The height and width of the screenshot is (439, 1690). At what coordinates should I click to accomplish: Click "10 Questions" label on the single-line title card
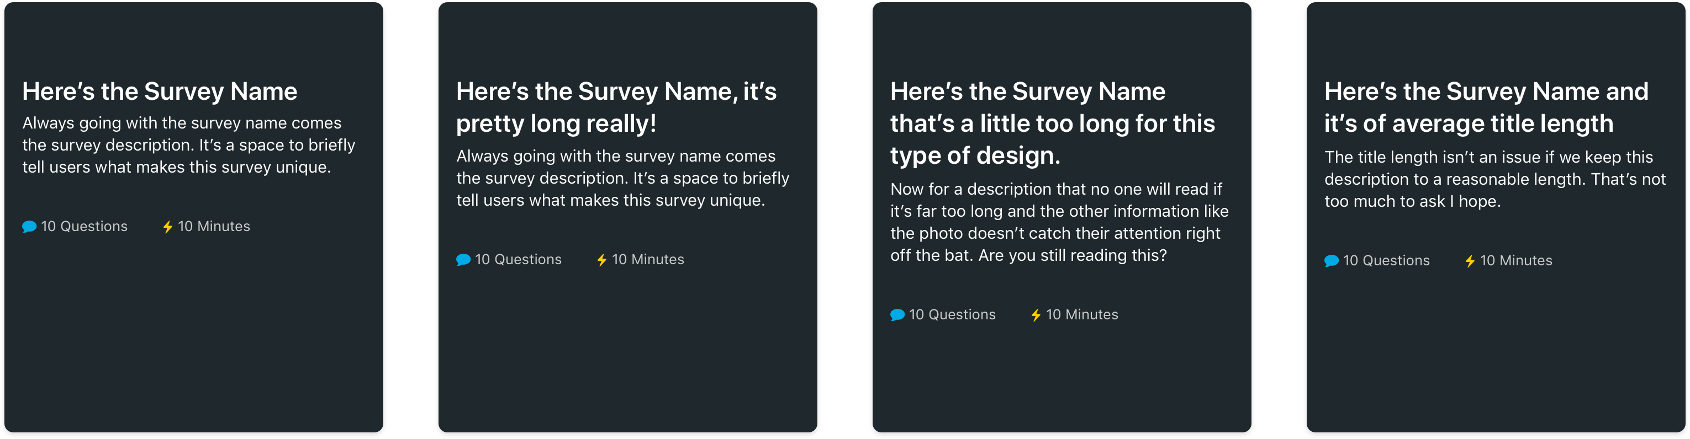84,227
